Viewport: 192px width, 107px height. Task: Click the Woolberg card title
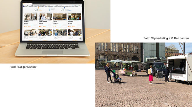[x=26, y=22]
